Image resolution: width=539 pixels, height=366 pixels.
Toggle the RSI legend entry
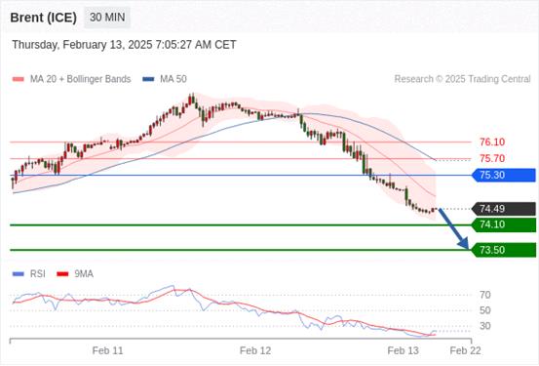tap(29, 274)
